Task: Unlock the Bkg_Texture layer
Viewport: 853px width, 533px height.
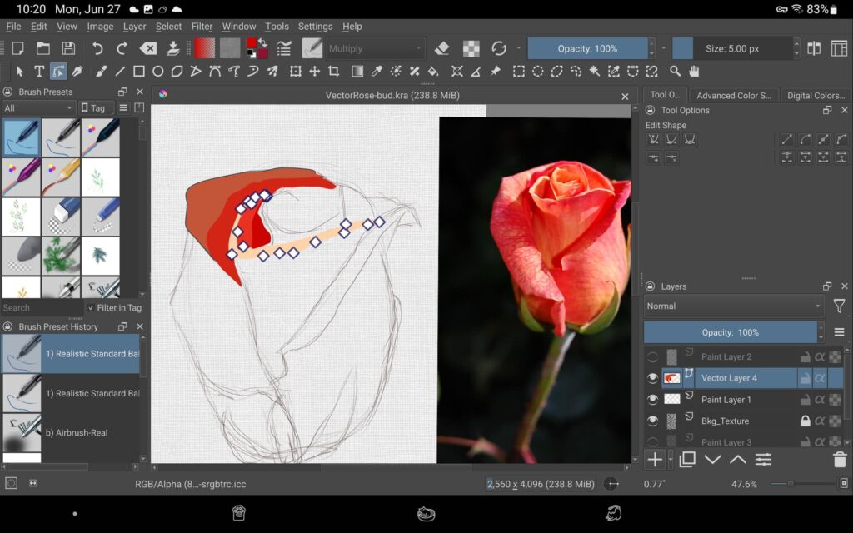Action: 806,421
